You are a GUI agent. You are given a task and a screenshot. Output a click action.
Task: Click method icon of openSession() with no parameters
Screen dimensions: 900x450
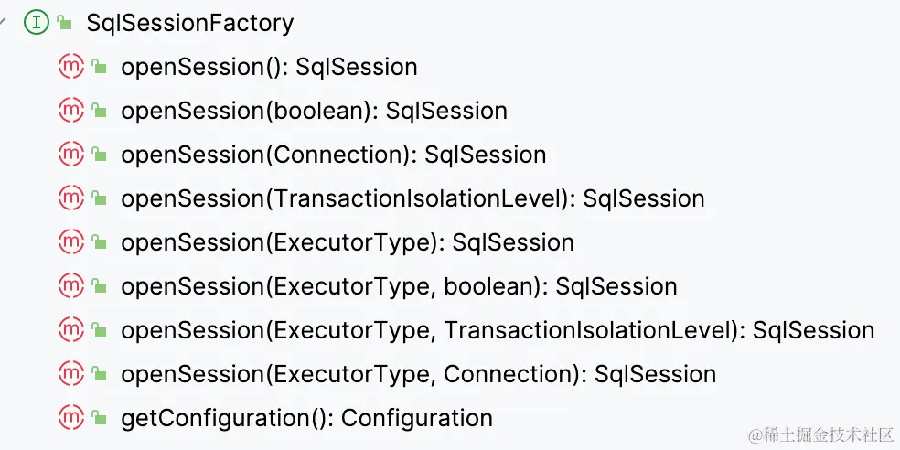(x=70, y=67)
